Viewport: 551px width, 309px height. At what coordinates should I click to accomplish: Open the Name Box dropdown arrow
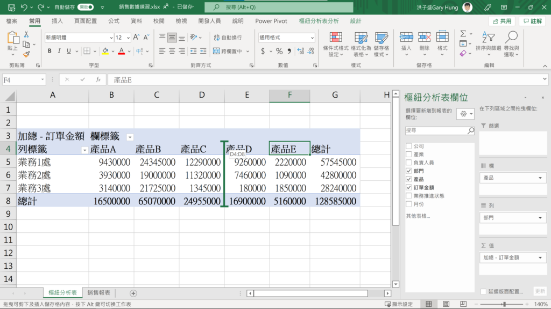point(43,80)
